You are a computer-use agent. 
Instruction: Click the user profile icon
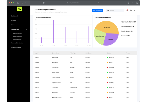pyautogui.click(x=134, y=10)
